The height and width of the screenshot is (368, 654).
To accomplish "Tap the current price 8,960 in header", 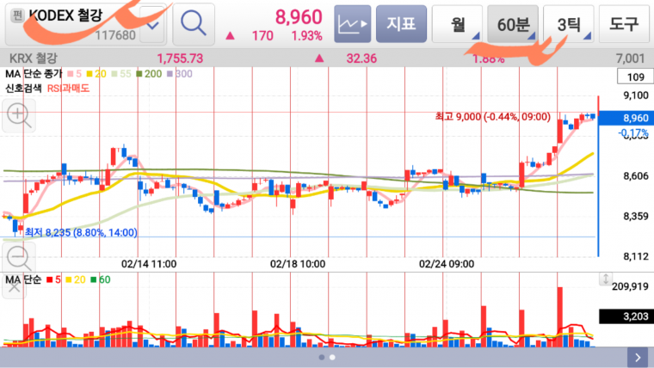I will click(x=299, y=17).
